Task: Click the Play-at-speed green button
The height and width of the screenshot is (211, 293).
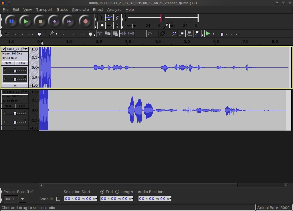Action: pyautogui.click(x=208, y=34)
